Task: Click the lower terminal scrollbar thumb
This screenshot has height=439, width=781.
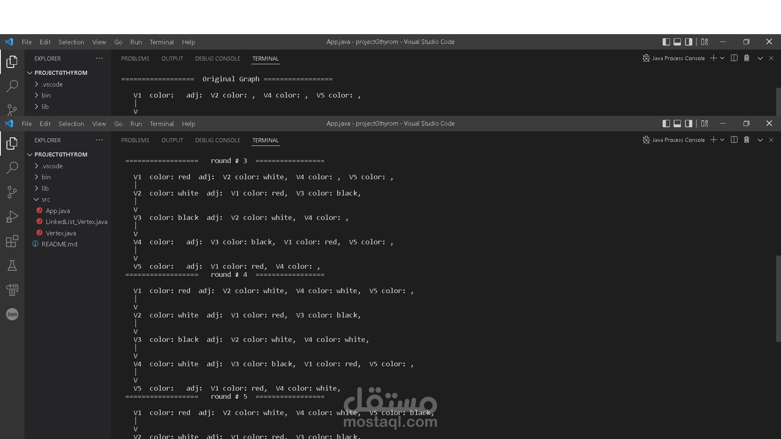Action: [778, 299]
